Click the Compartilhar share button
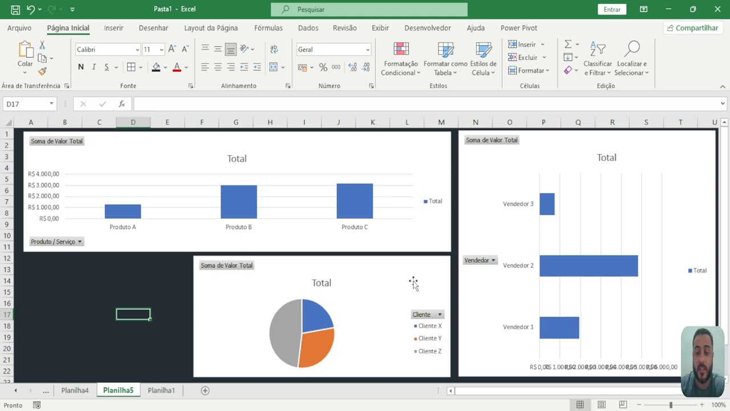The width and height of the screenshot is (730, 411). pos(692,28)
